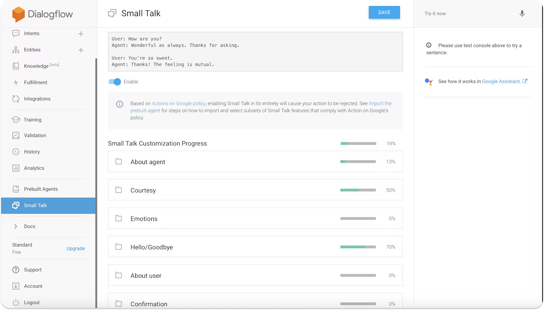
Task: Expand the Docs section
Action: 29,226
